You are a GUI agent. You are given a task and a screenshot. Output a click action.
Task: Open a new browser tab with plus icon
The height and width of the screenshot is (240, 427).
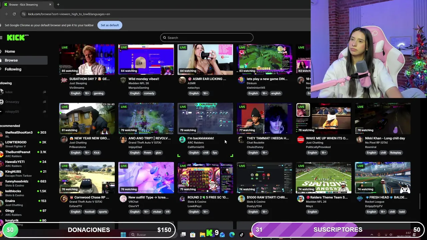[x=58, y=4]
